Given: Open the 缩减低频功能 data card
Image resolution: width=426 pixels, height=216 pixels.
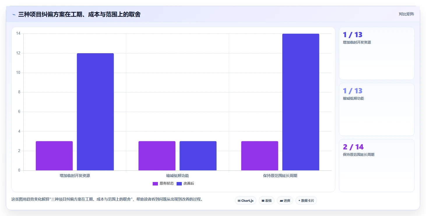Looking at the screenshot, I should point(376,109).
